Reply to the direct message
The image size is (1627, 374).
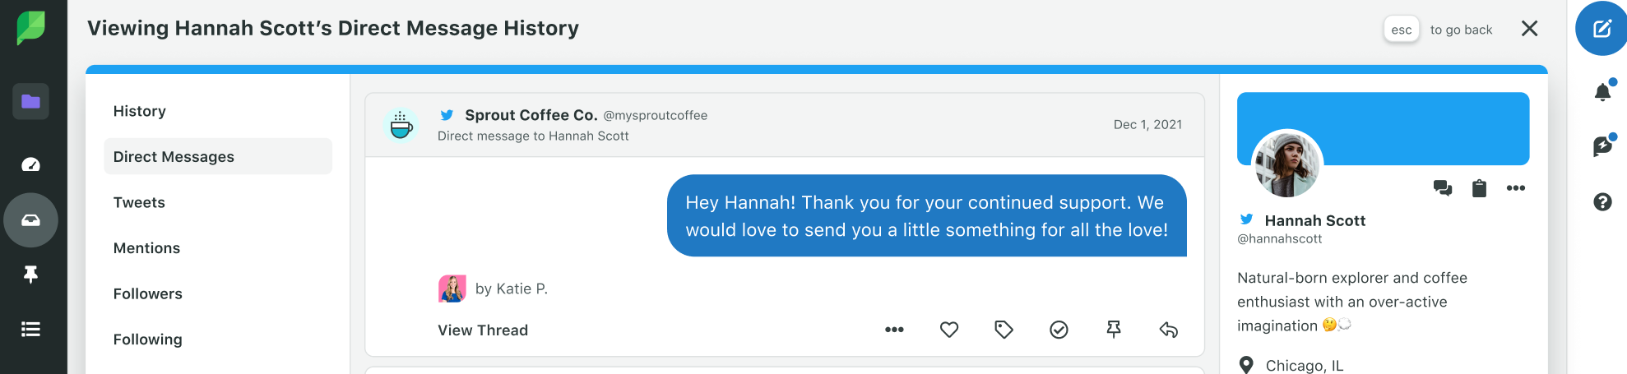[1169, 330]
